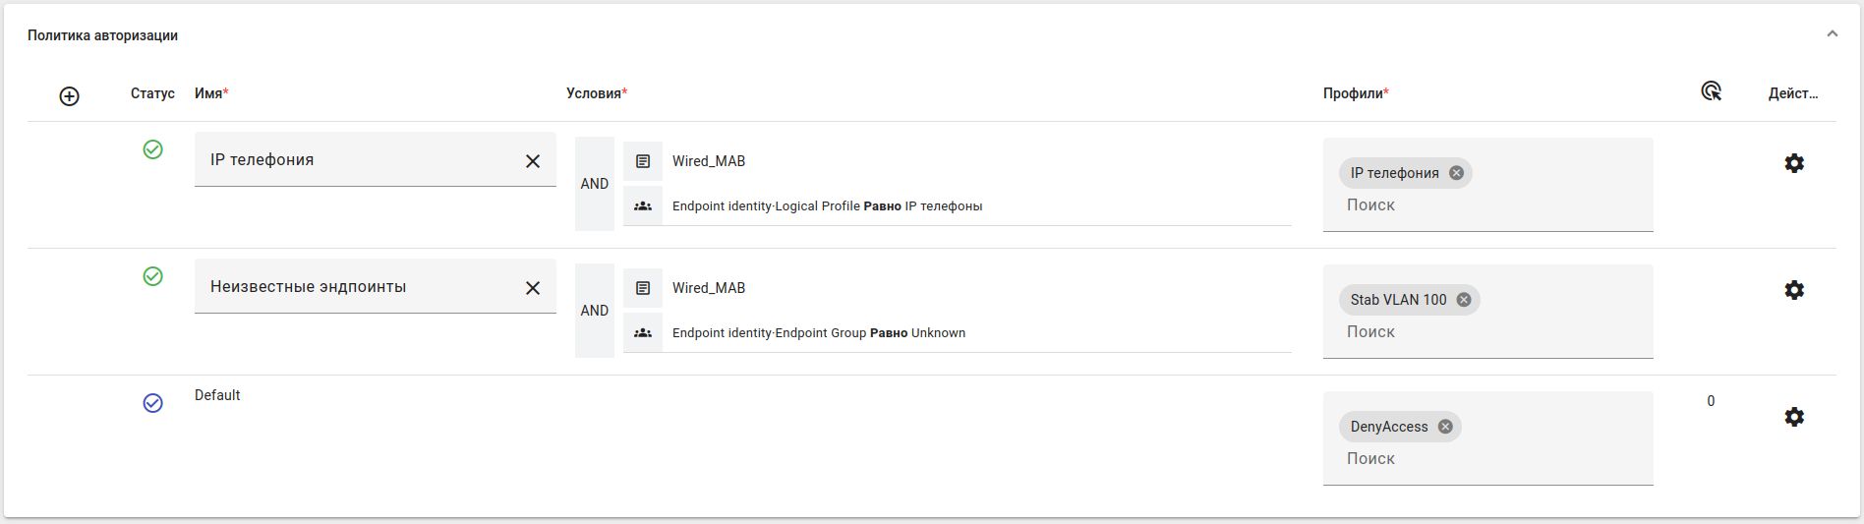Toggle status of IP телефония rule
The image size is (1864, 524).
pos(153,149)
